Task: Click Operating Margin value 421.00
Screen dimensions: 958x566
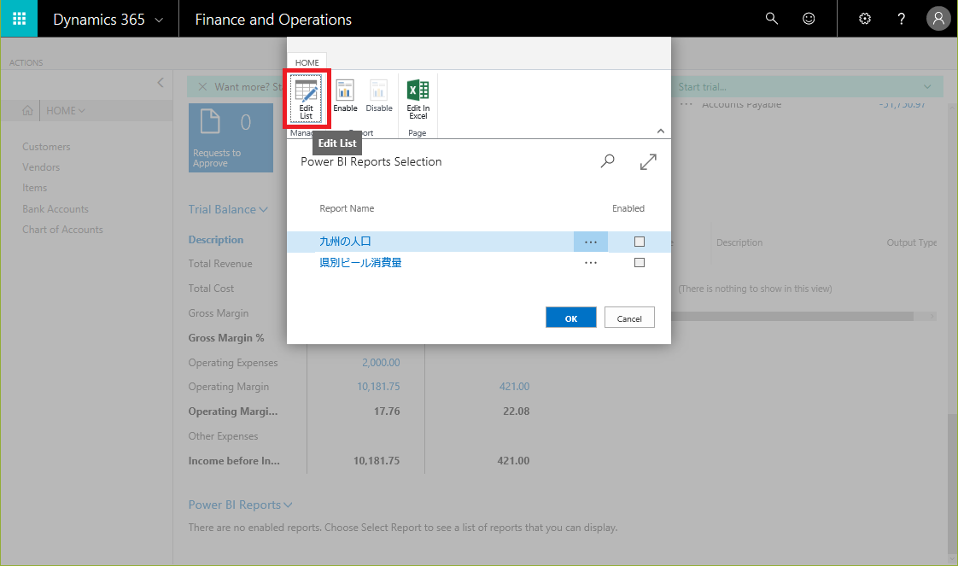Action: pyautogui.click(x=515, y=387)
